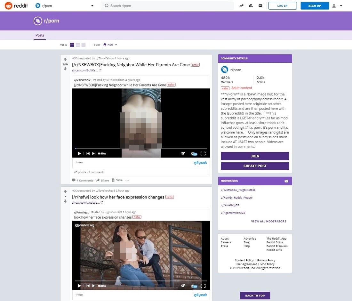Expand the user account menu dropdown
This screenshot has height=301, width=352.
(x=338, y=6)
